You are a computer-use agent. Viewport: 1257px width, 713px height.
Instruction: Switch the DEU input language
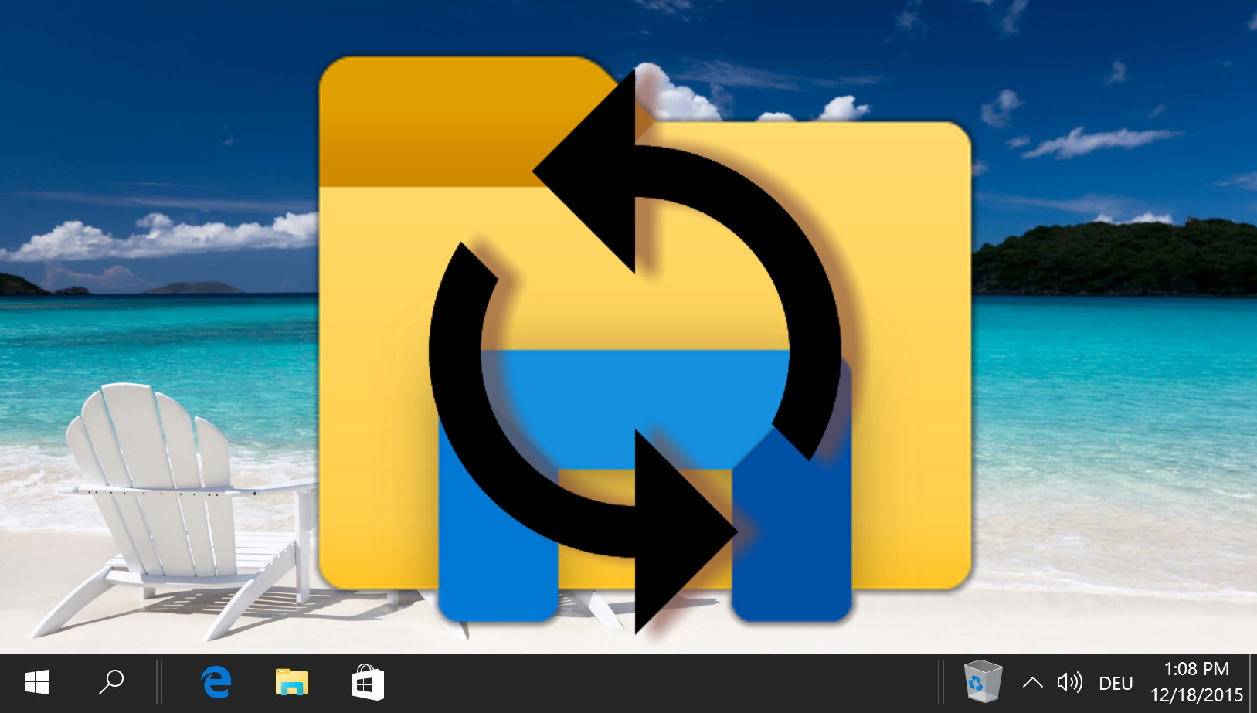click(x=1116, y=684)
